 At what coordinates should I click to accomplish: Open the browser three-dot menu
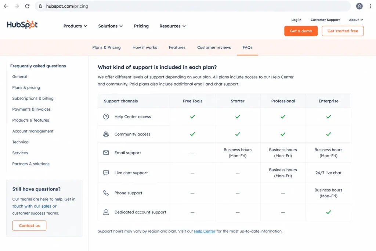coord(370,6)
